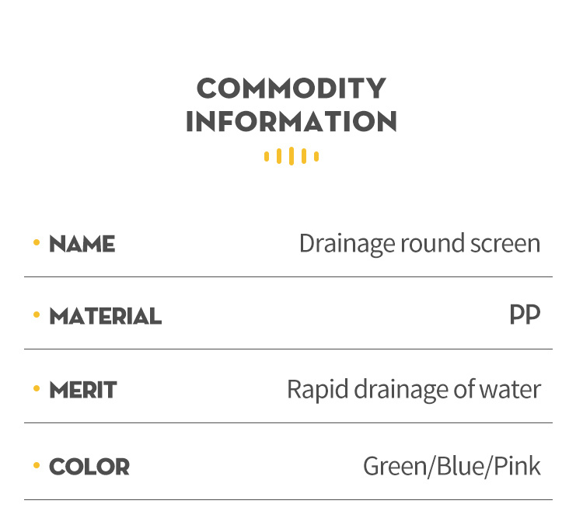Click the COMMODITY heading word
This screenshot has width=583, height=511.
(x=291, y=88)
